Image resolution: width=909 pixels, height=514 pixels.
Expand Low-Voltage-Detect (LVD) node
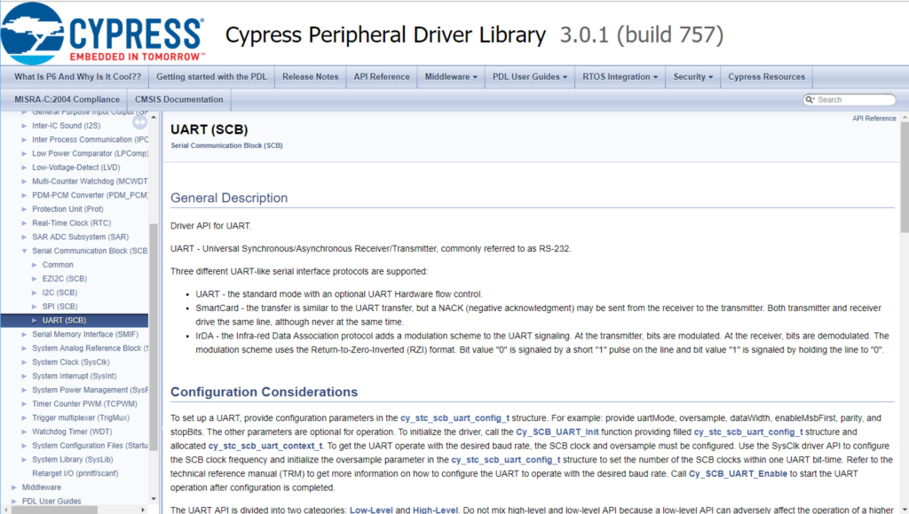[24, 167]
